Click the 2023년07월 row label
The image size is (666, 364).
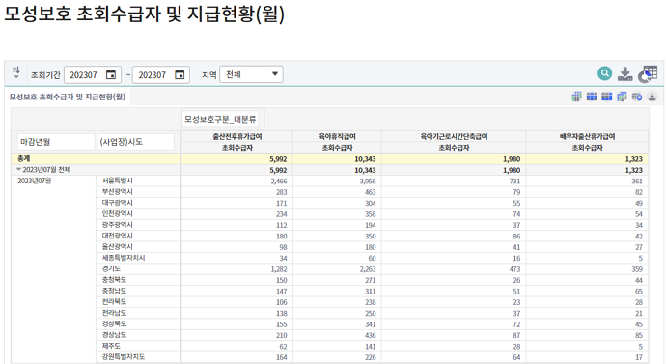[x=34, y=181]
